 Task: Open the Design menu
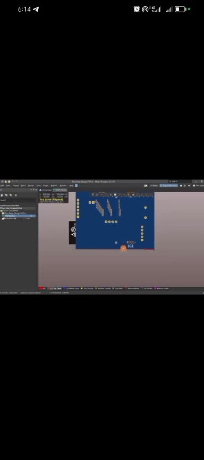click(x=31, y=185)
